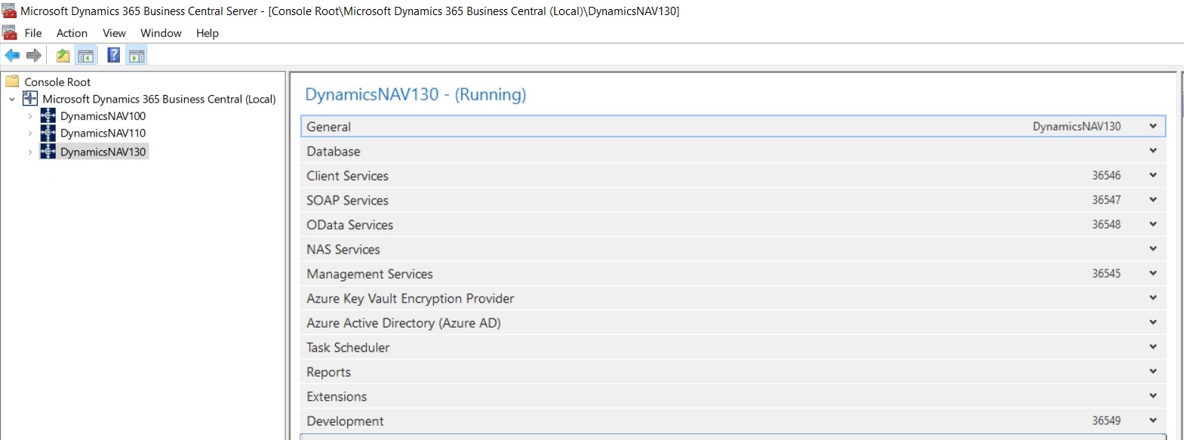Click port value 36547

[1106, 200]
